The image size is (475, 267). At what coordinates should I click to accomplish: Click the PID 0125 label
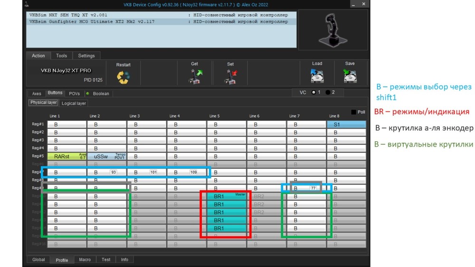coord(93,80)
